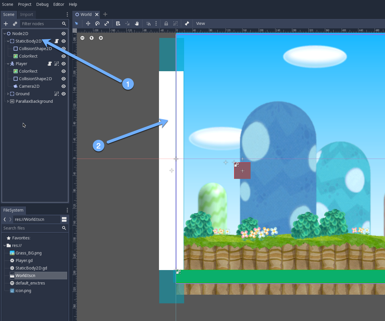The height and width of the screenshot is (321, 385).
Task: Toggle Camera2D visibility eye
Action: point(64,86)
